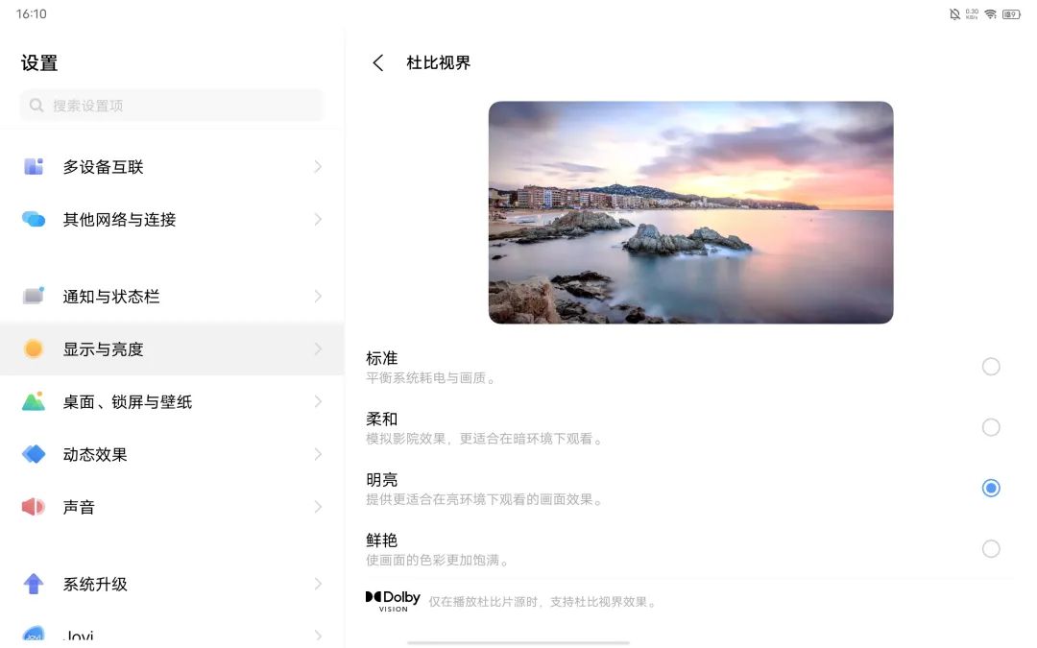Image resolution: width=1037 pixels, height=648 pixels.
Task: Click the 系统升级 upward arrow icon
Action: 35,584
